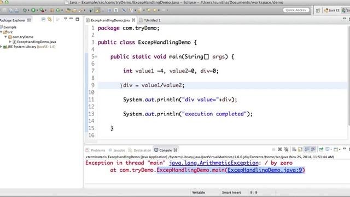Click Clear Console icon

[294, 149]
